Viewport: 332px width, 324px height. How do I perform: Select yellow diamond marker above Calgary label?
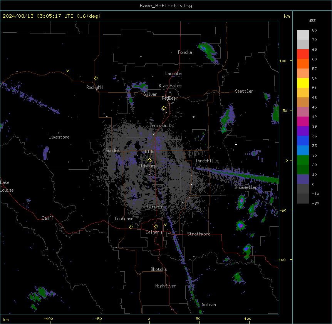tap(156, 227)
